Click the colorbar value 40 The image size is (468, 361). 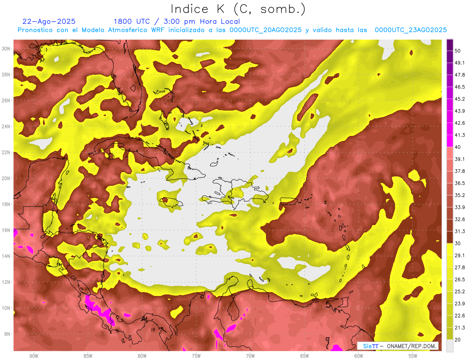[x=457, y=147]
